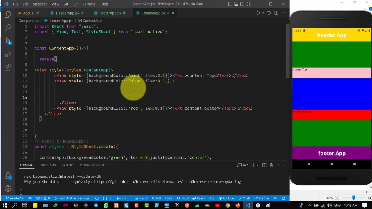Open the Search sidebar panel
The width and height of the screenshot is (372, 209).
click(x=8, y=28)
